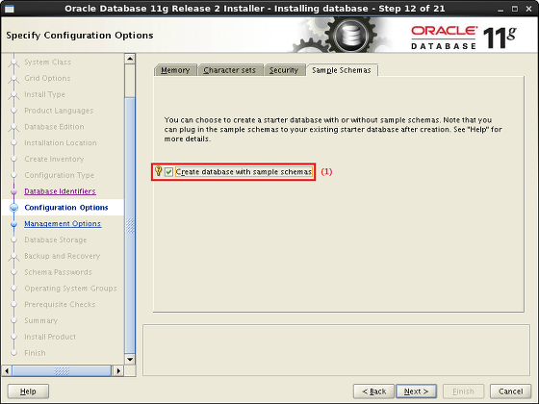Click the Operating System Groups step text
Image resolution: width=539 pixels, height=404 pixels.
(x=70, y=289)
